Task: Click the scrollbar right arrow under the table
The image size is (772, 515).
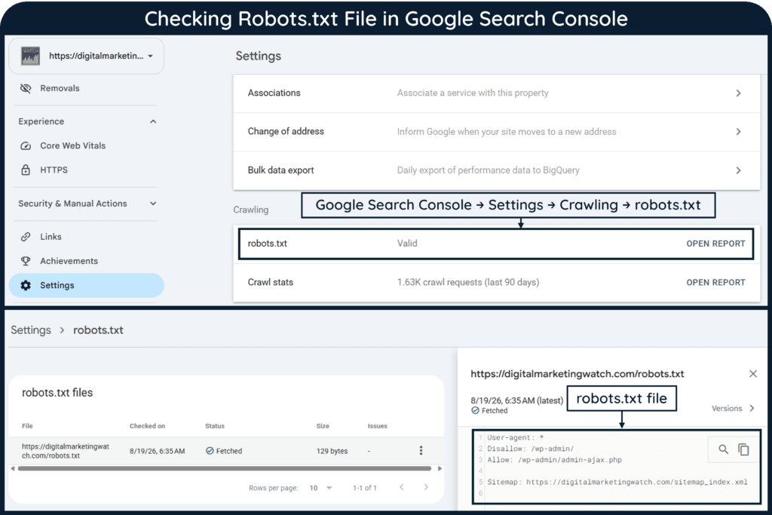Action: coord(440,469)
